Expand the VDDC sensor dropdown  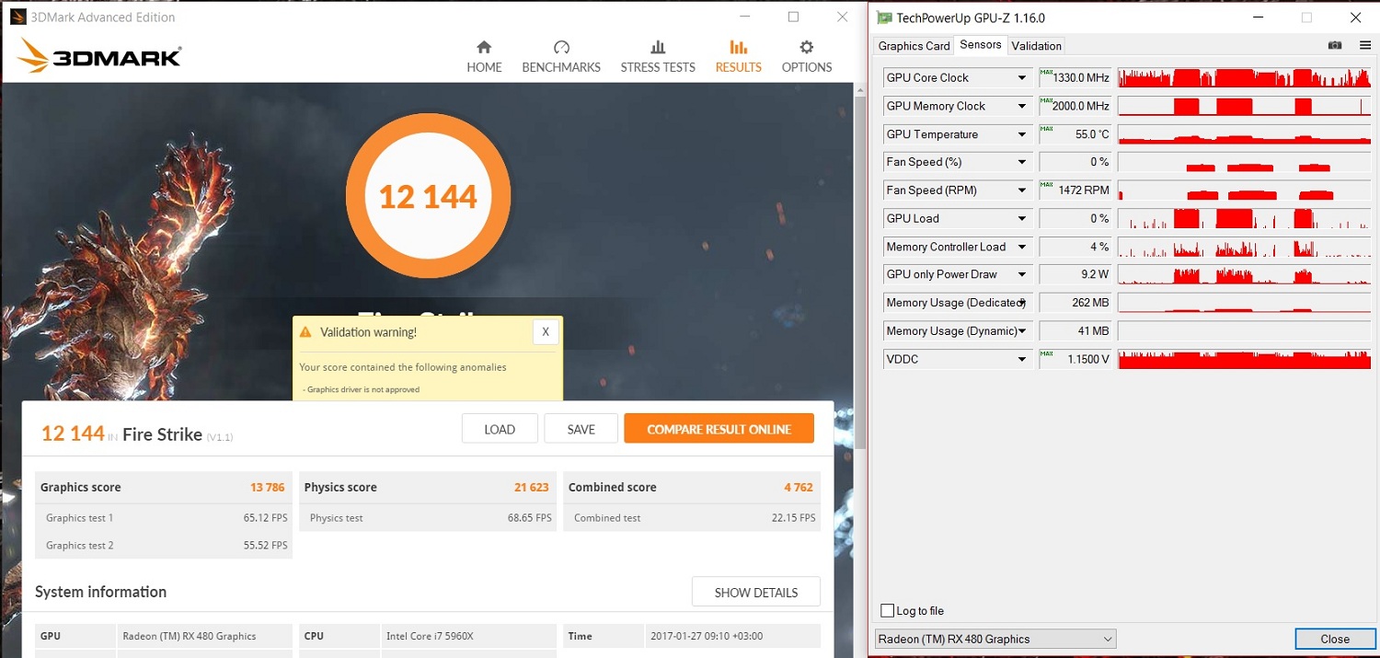(1022, 359)
